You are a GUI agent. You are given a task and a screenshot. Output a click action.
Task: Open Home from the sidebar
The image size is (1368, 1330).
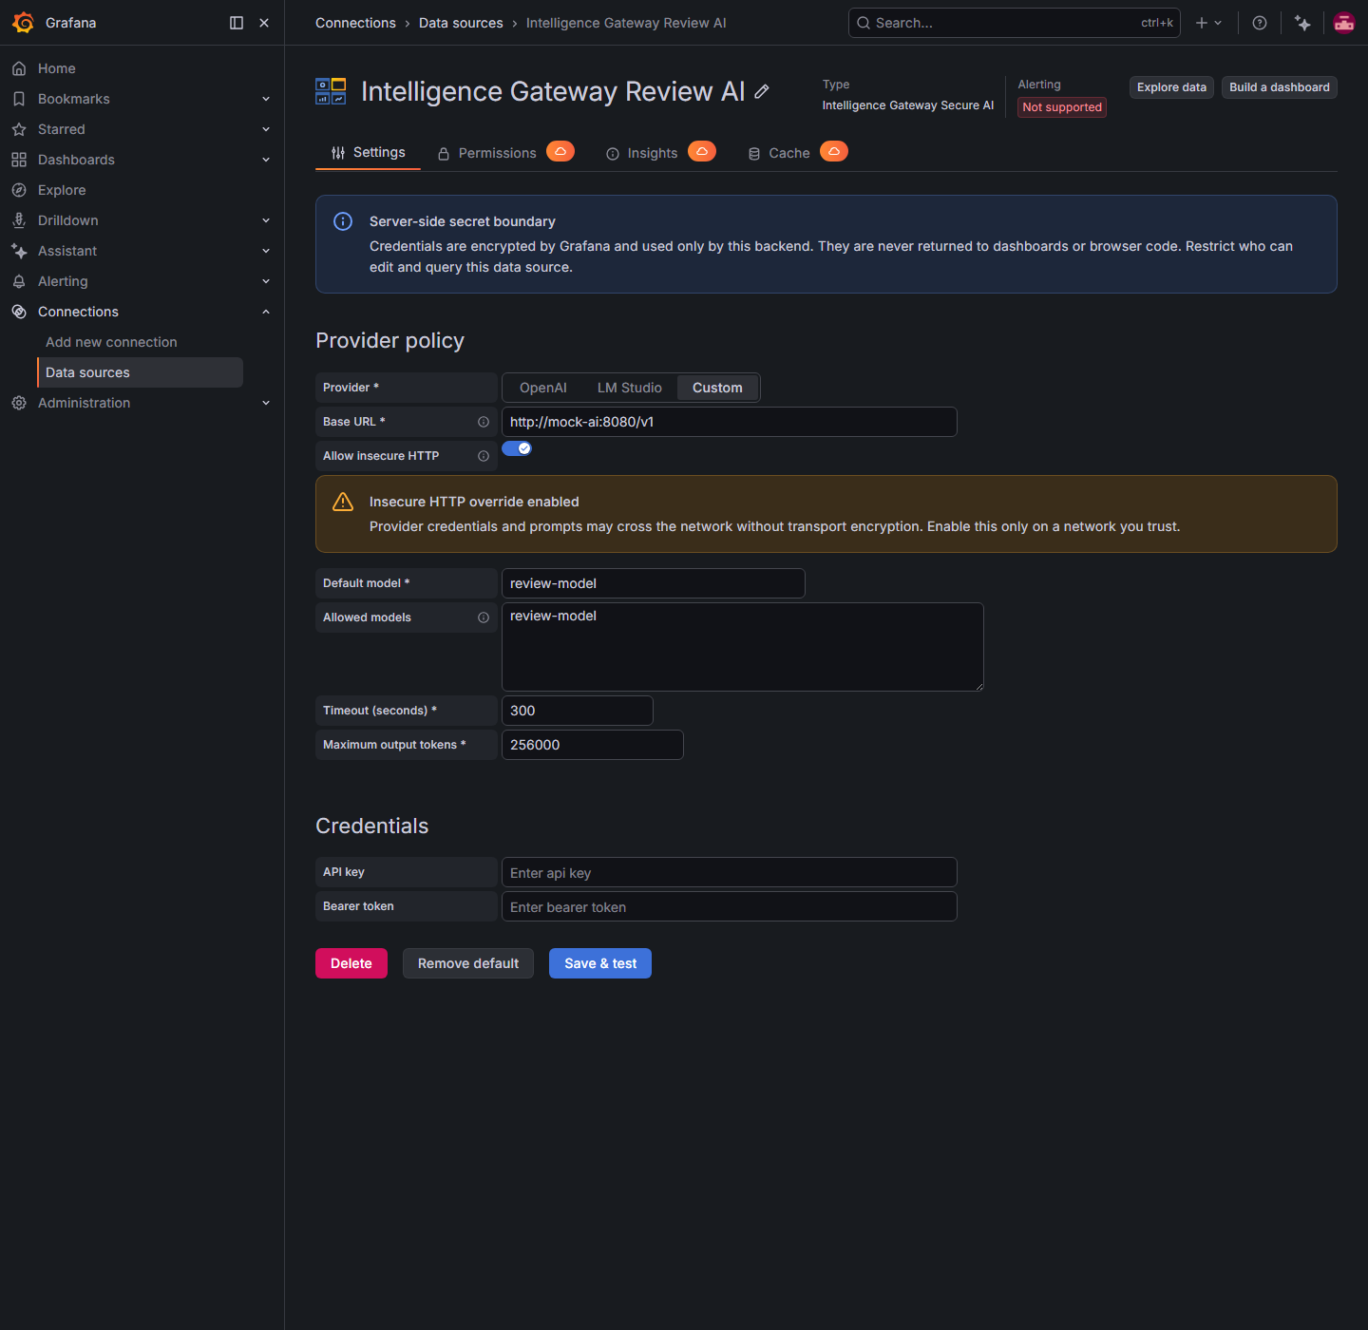[57, 68]
